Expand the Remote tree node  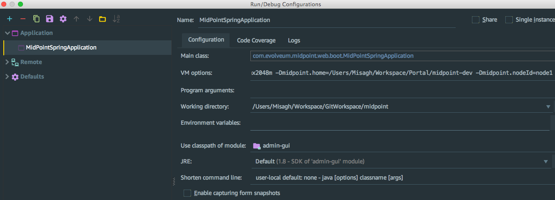coord(7,62)
